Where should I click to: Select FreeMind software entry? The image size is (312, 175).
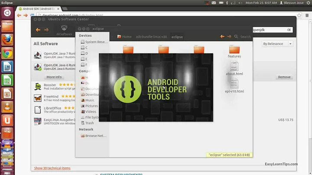[x=53, y=98]
